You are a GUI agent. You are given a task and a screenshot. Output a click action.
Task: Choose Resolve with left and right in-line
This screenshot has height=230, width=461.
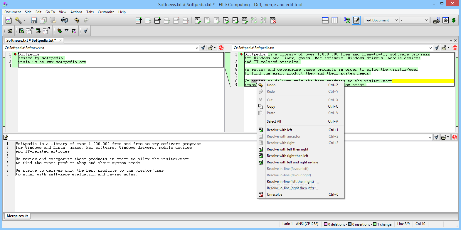[x=300, y=162]
